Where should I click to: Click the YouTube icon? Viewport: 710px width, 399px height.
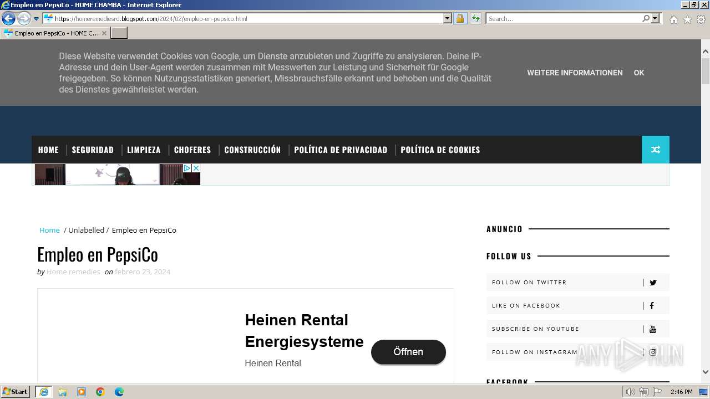coord(653,329)
